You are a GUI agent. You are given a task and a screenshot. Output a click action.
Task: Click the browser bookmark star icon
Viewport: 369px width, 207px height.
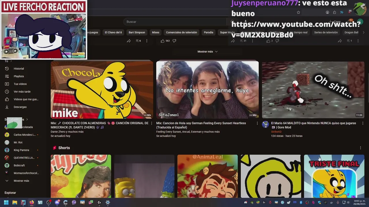[298, 12]
